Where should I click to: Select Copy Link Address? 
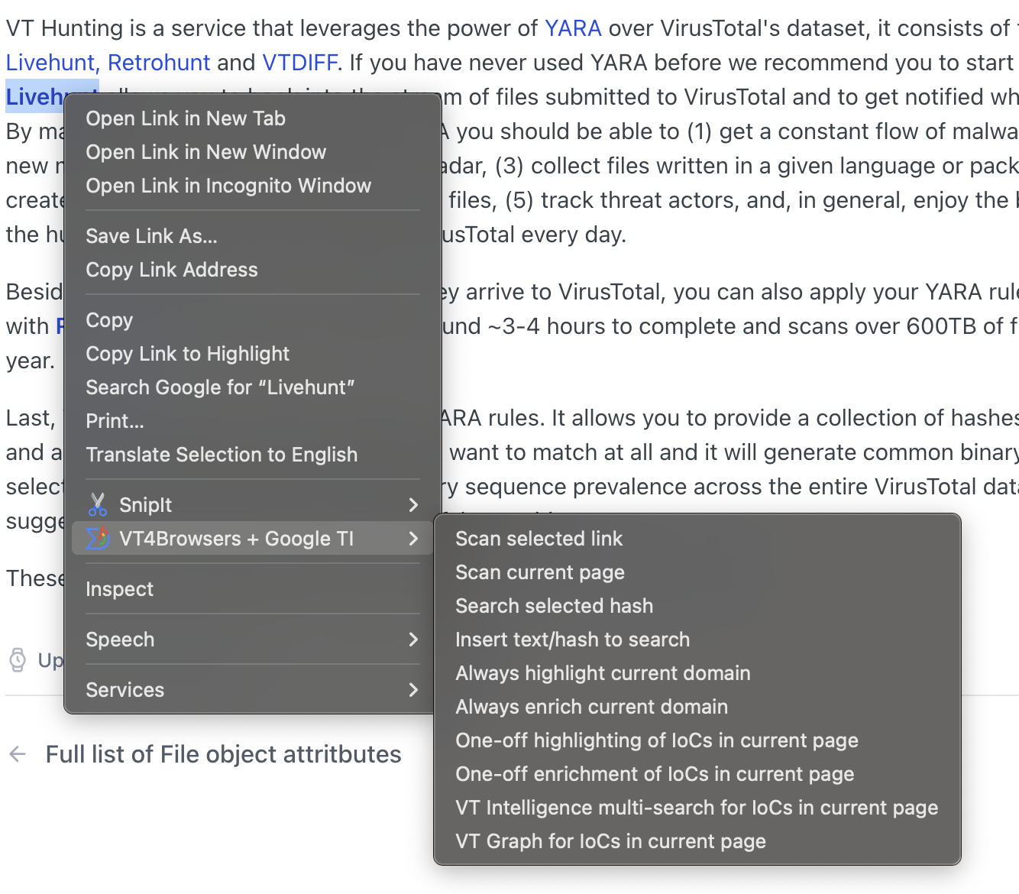tap(253, 270)
